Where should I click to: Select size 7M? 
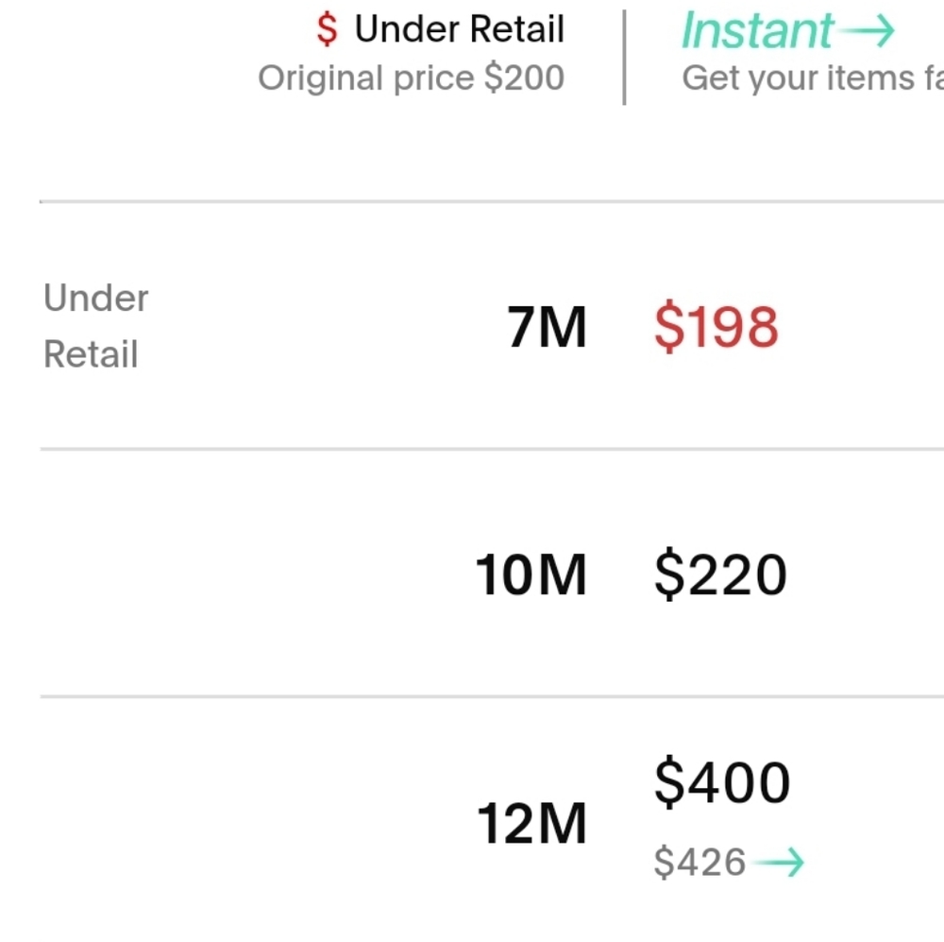click(547, 328)
